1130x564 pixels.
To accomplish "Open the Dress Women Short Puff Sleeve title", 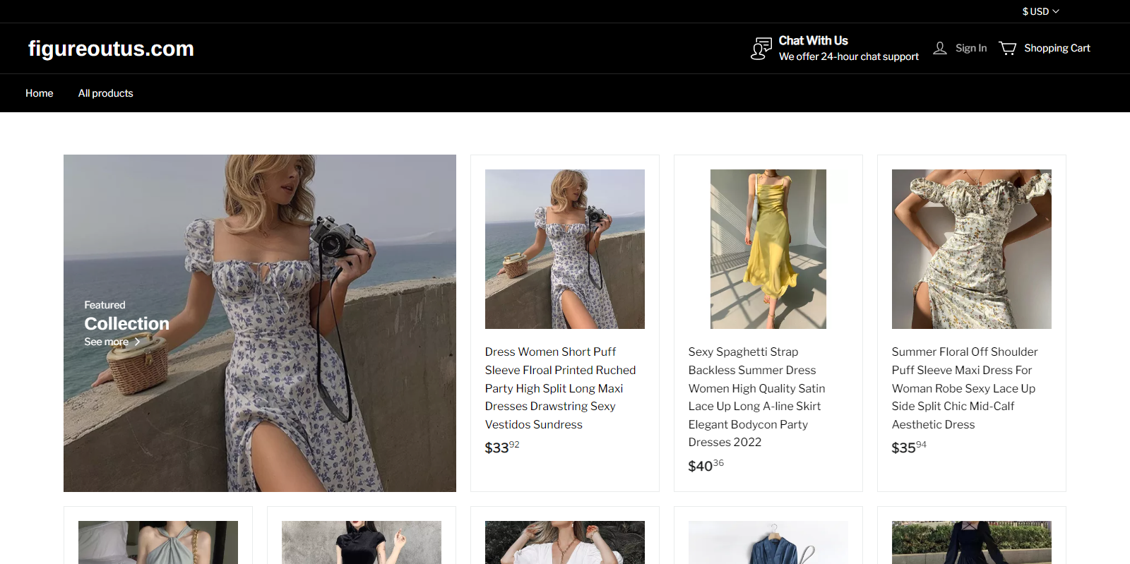I will (x=561, y=388).
